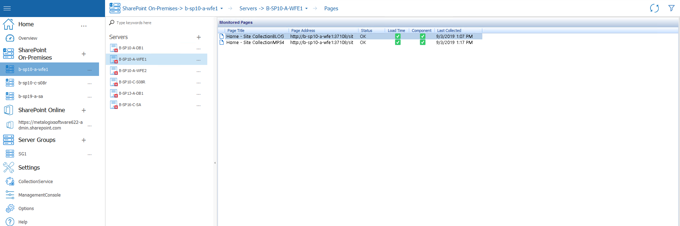Click the SG1 group icon
The width and height of the screenshot is (680, 226).
pos(10,154)
